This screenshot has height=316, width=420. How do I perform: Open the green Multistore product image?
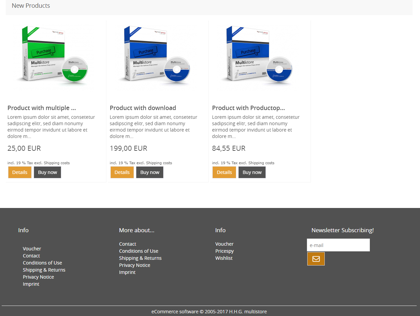pyautogui.click(x=56, y=56)
